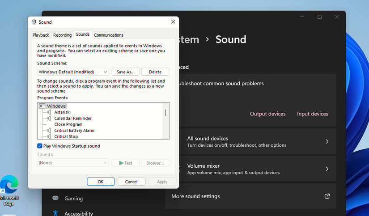The image size is (369, 216).
Task: Expand the All sound devices chevron
Action: coord(327,142)
